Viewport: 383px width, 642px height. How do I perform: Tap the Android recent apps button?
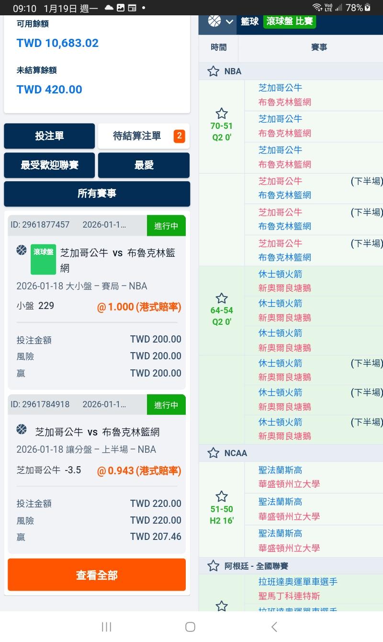[x=106, y=627]
